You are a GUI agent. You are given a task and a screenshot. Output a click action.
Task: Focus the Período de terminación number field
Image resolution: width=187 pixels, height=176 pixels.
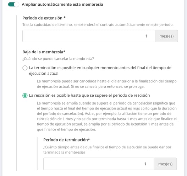pyautogui.click(x=99, y=164)
